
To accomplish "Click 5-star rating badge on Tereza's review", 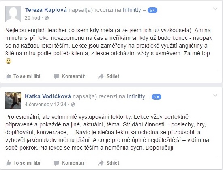I will pyautogui.click(x=152, y=10).
